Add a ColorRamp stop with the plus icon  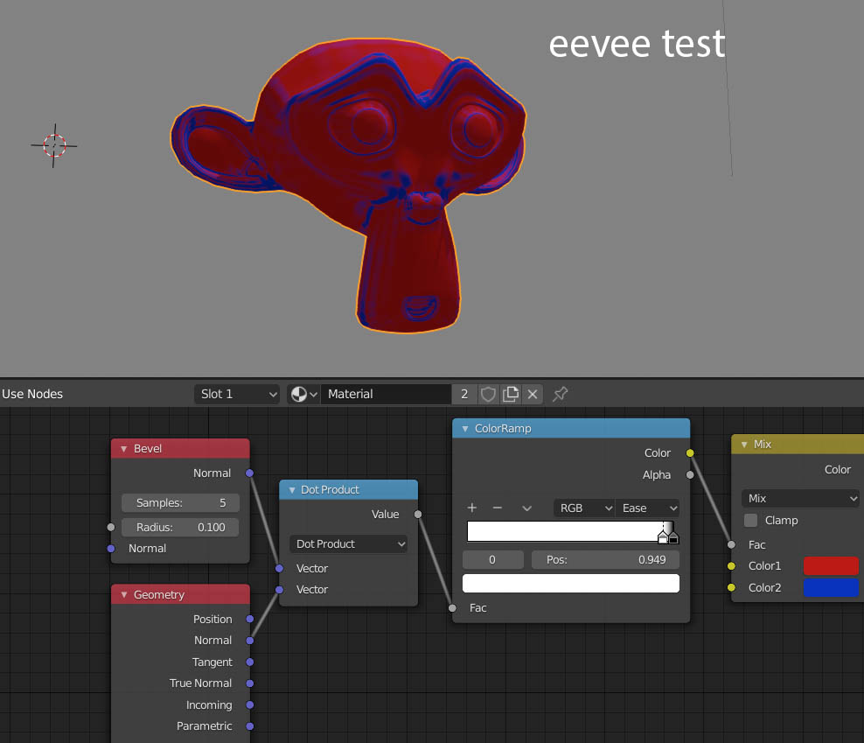click(x=471, y=508)
